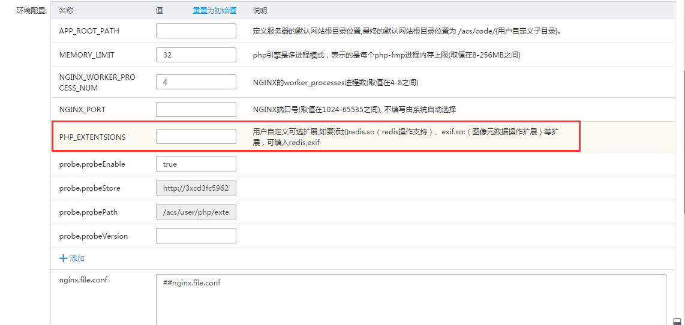Click the MEMORY_LIMIT description about php-fmp memory

[x=387, y=55]
